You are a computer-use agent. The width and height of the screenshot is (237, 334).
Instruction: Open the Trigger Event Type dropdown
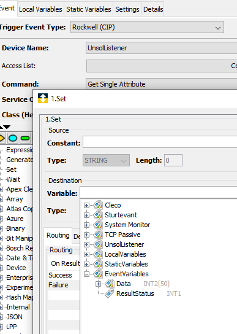(147, 27)
